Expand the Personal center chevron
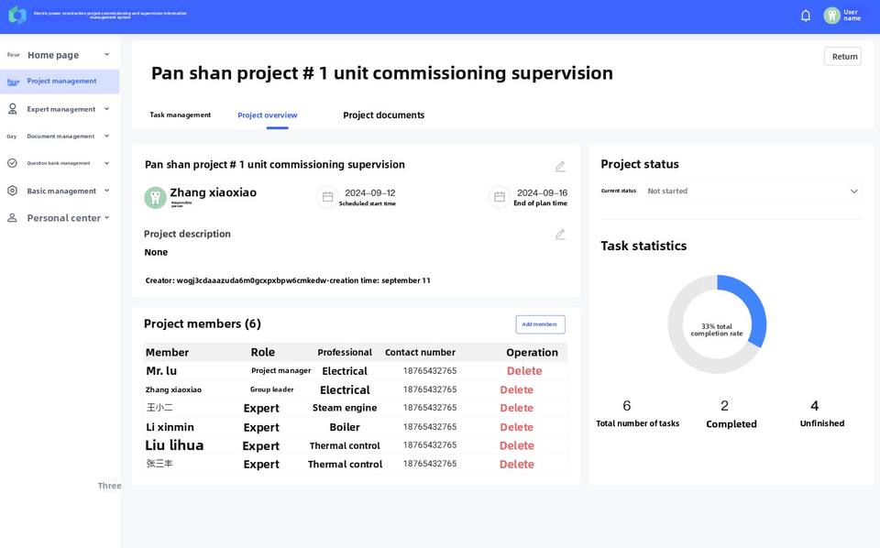This screenshot has width=880, height=548. point(106,217)
